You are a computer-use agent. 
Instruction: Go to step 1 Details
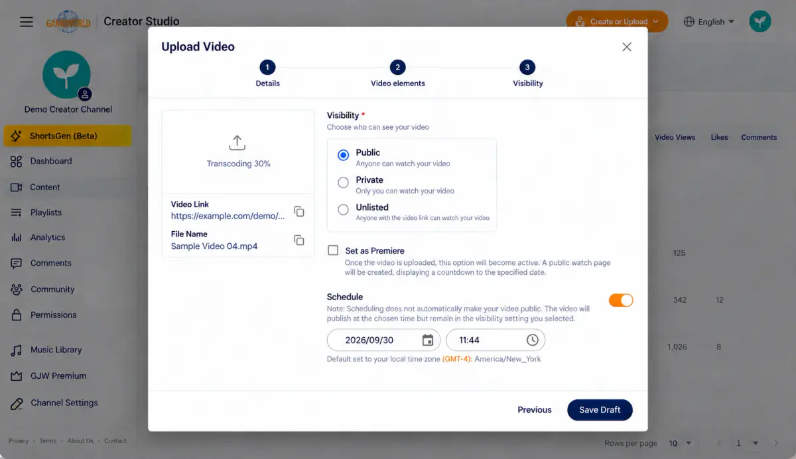pos(267,74)
